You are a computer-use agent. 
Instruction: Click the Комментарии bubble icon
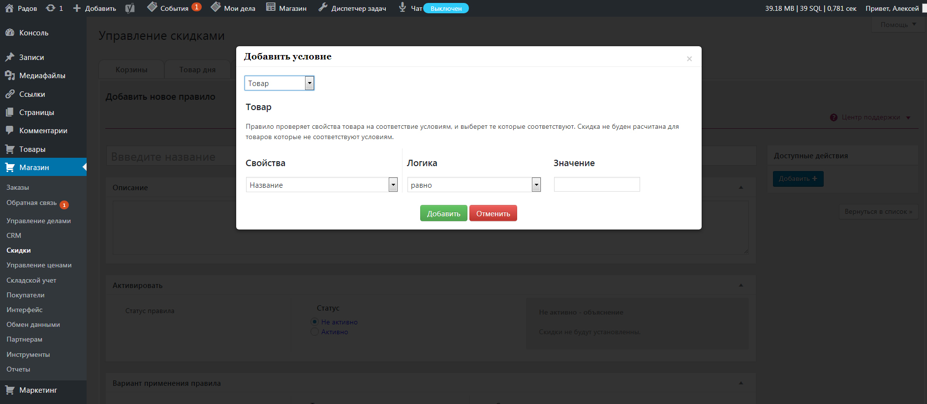pos(10,130)
